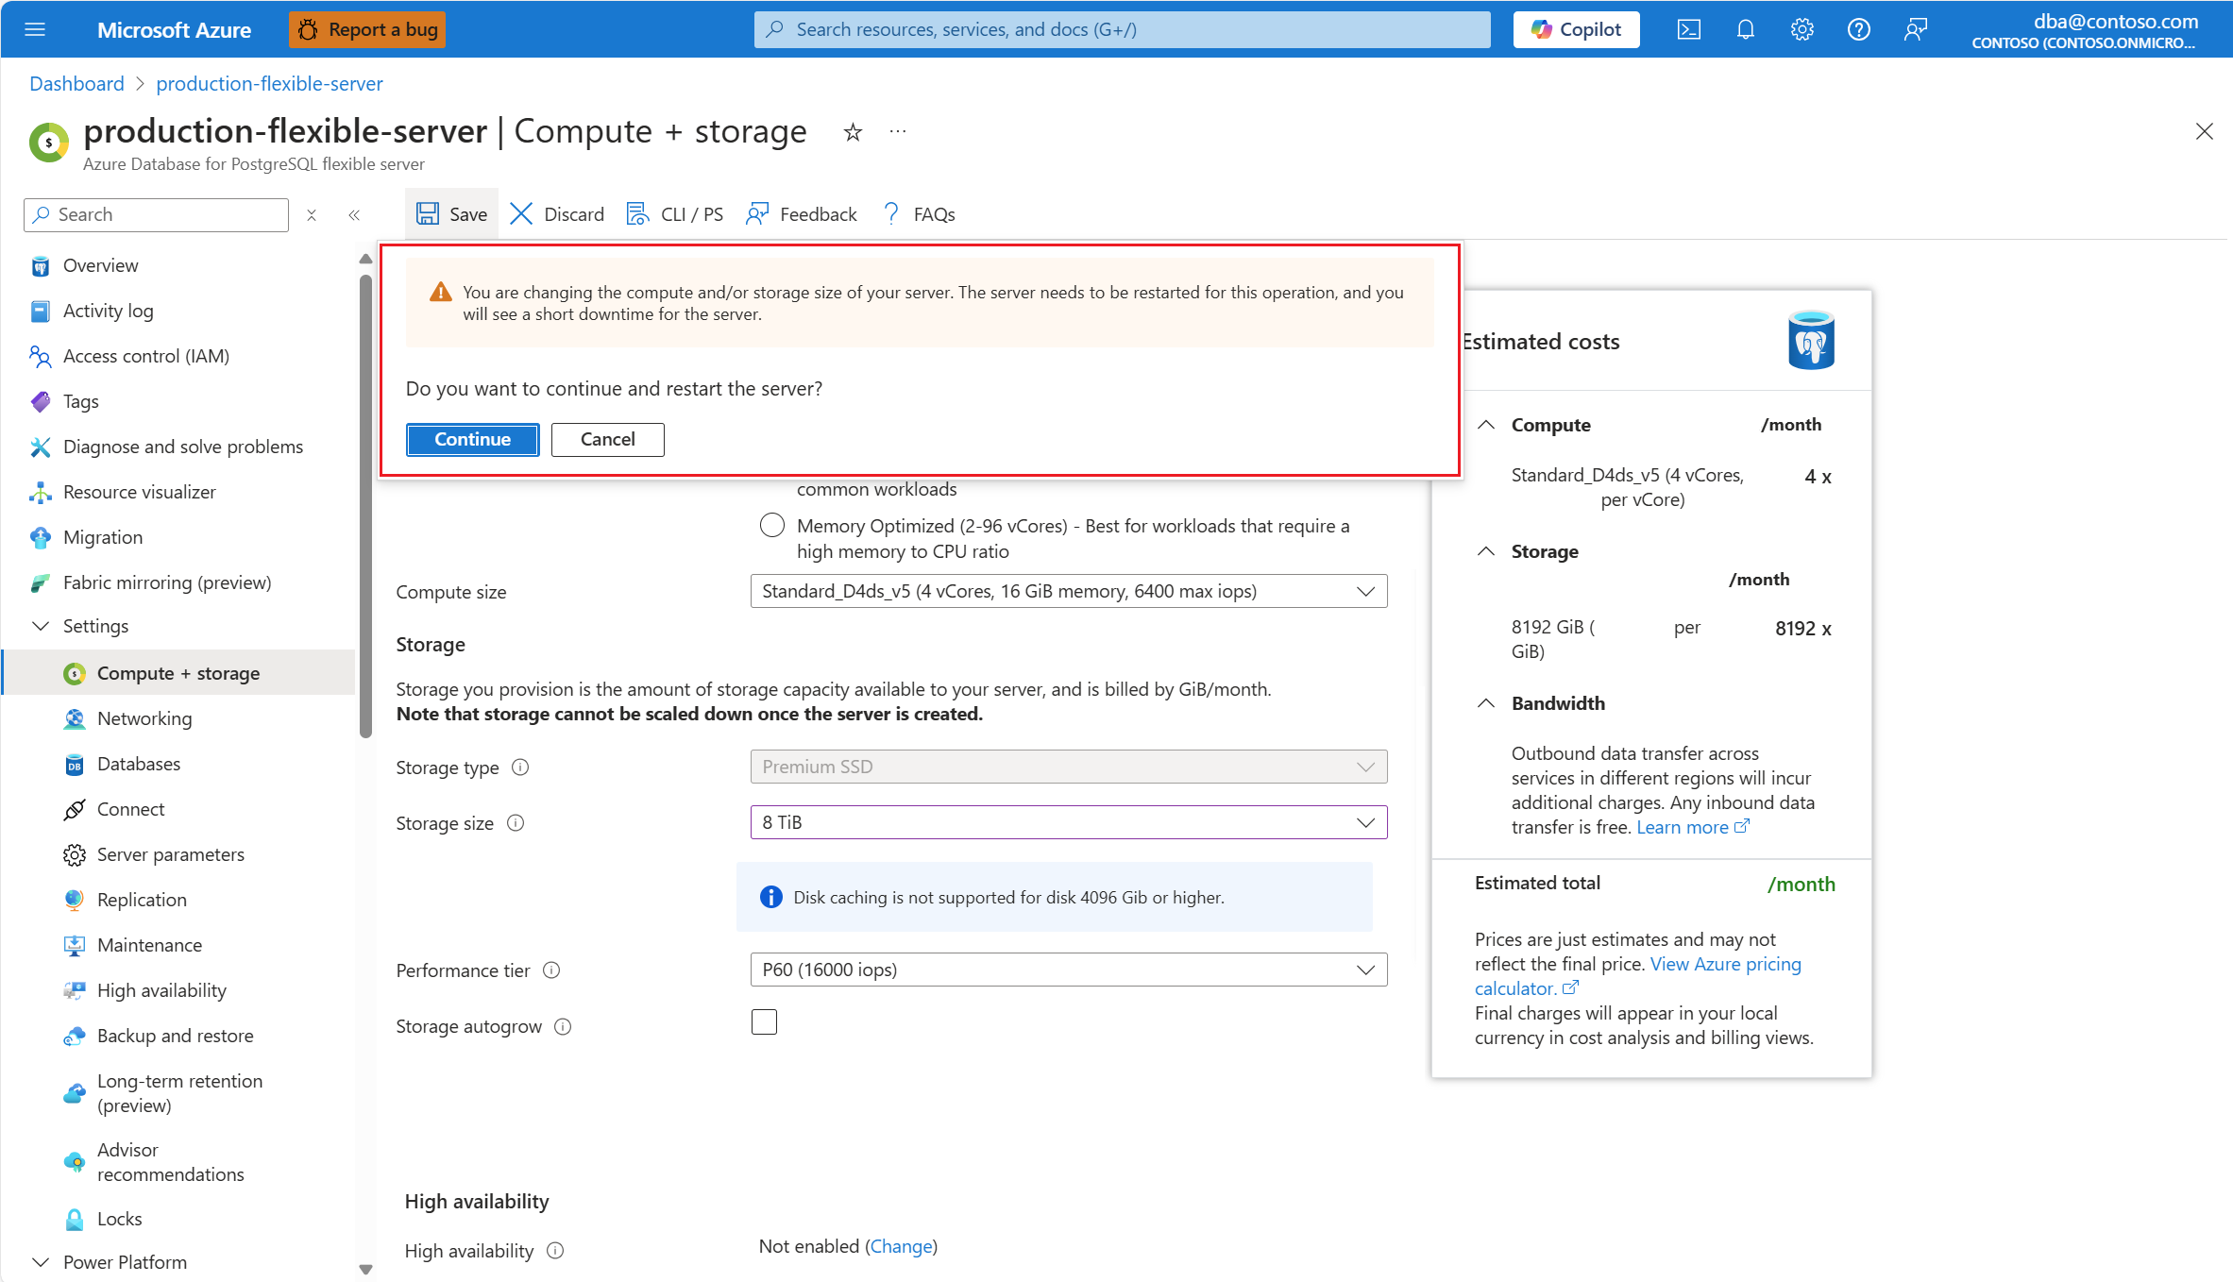Open the notifications bell icon
This screenshot has height=1282, width=2233.
[1745, 29]
